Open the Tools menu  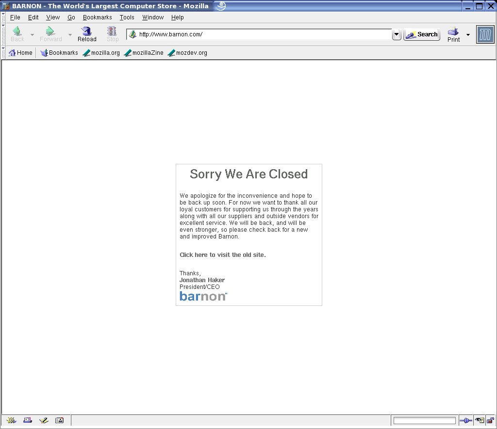pyautogui.click(x=127, y=17)
